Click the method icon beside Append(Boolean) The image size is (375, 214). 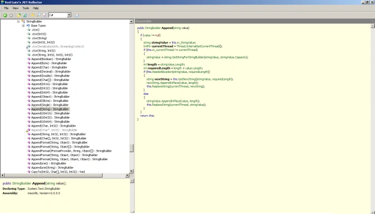[x=28, y=59]
